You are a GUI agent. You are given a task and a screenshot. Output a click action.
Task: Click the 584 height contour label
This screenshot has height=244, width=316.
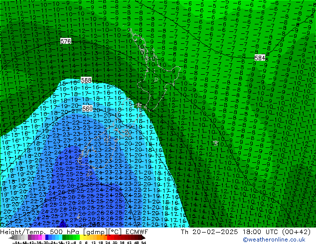coord(260,58)
